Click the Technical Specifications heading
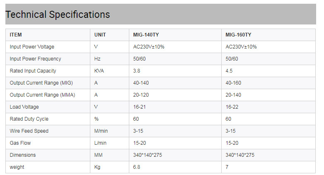Image resolution: width=324 pixels, height=175 pixels. click(58, 15)
